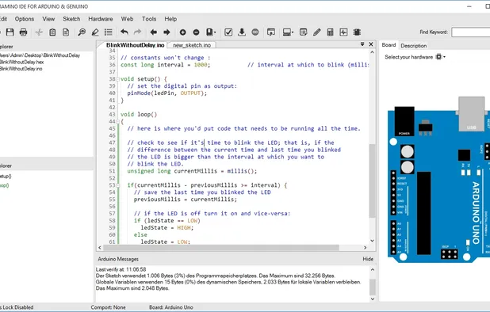490x312 pixels.
Task: Click the computer monitor icon
Action: click(x=286, y=32)
